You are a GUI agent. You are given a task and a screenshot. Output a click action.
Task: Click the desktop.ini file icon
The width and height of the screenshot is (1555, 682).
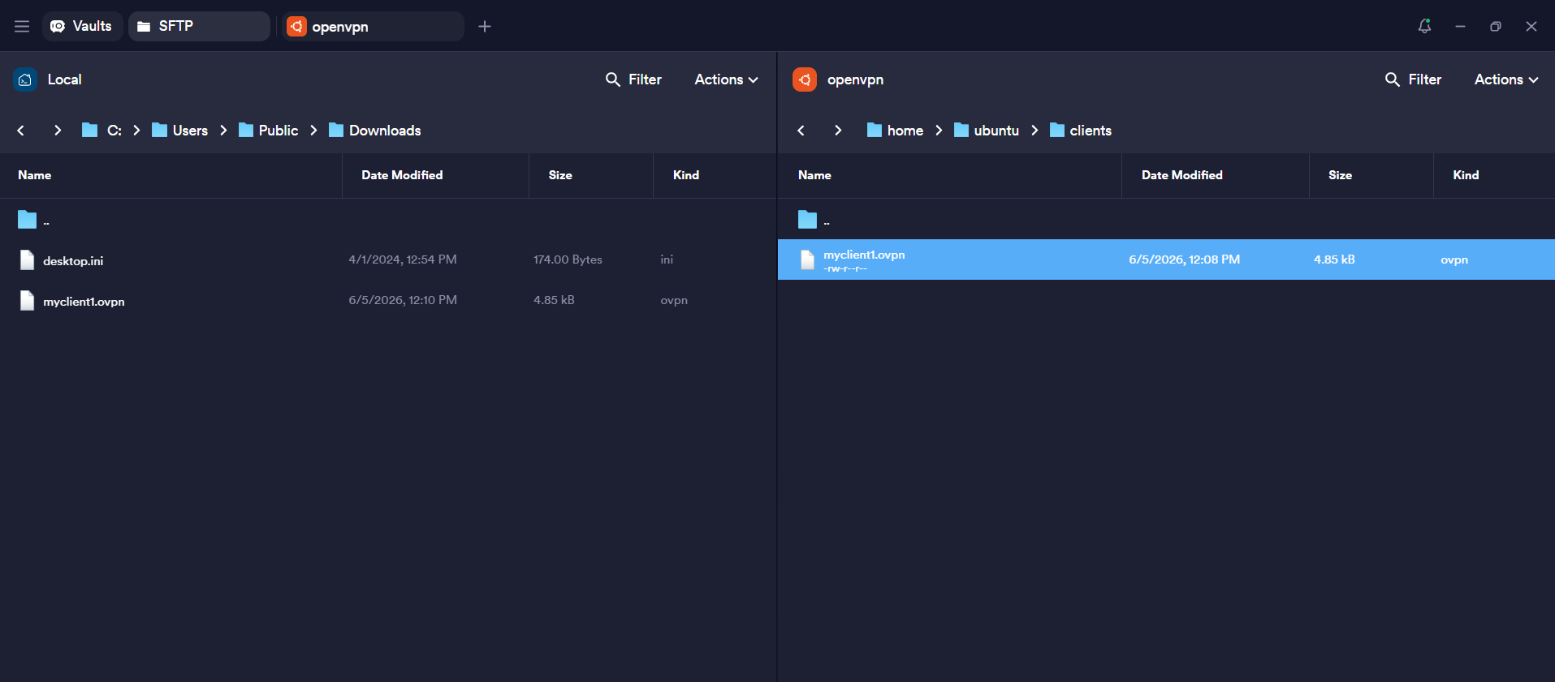point(27,260)
